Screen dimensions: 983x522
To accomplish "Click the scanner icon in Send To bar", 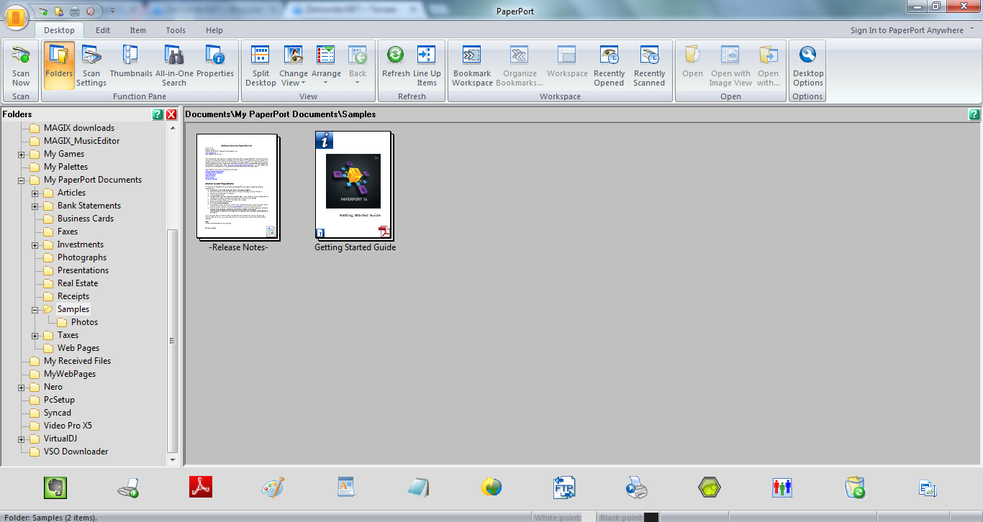I will click(x=127, y=487).
